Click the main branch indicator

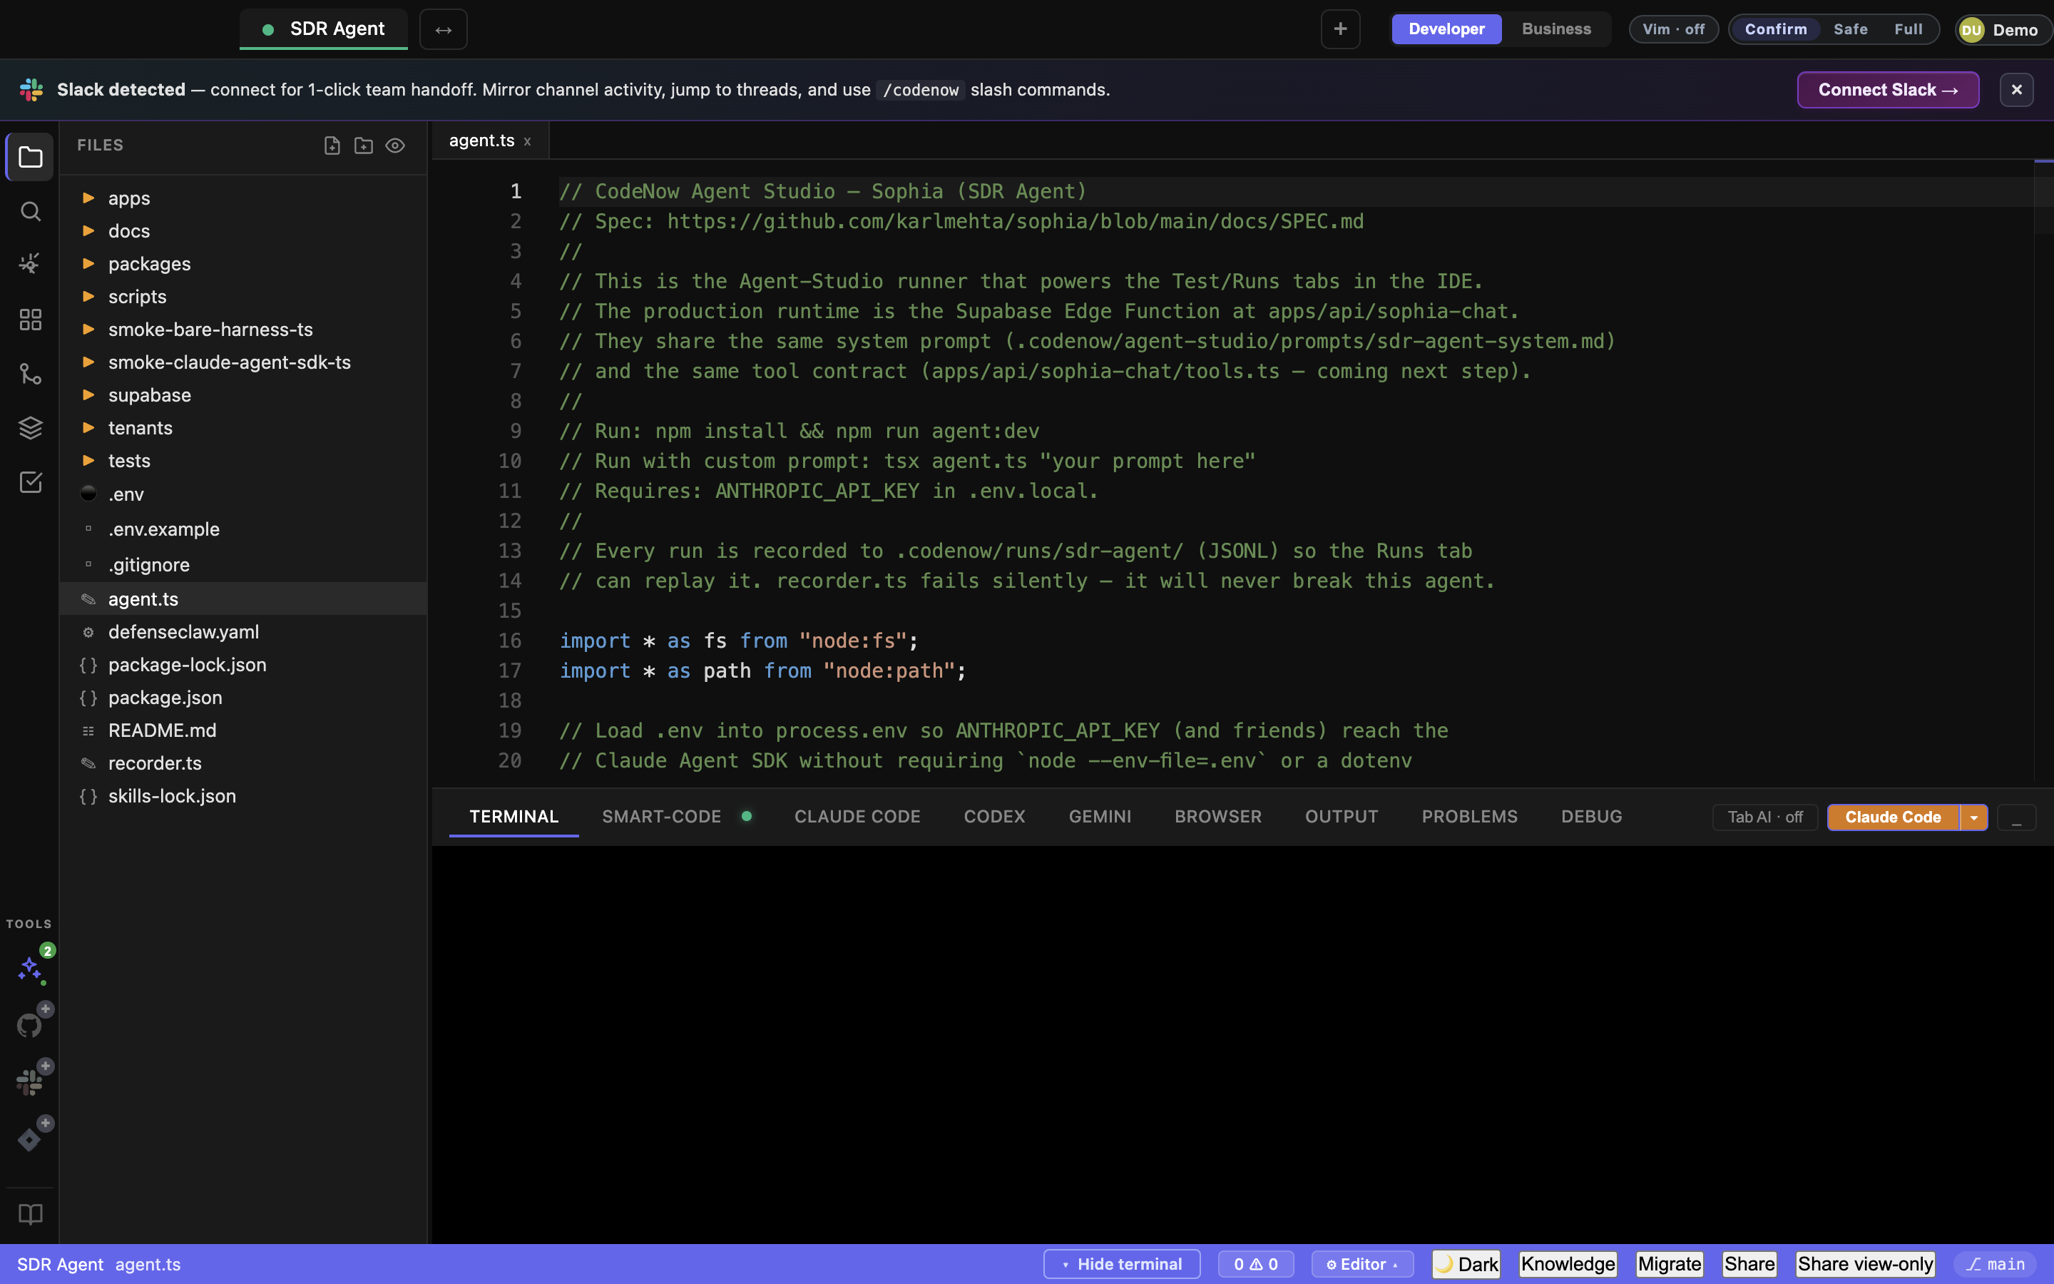pyautogui.click(x=1995, y=1265)
